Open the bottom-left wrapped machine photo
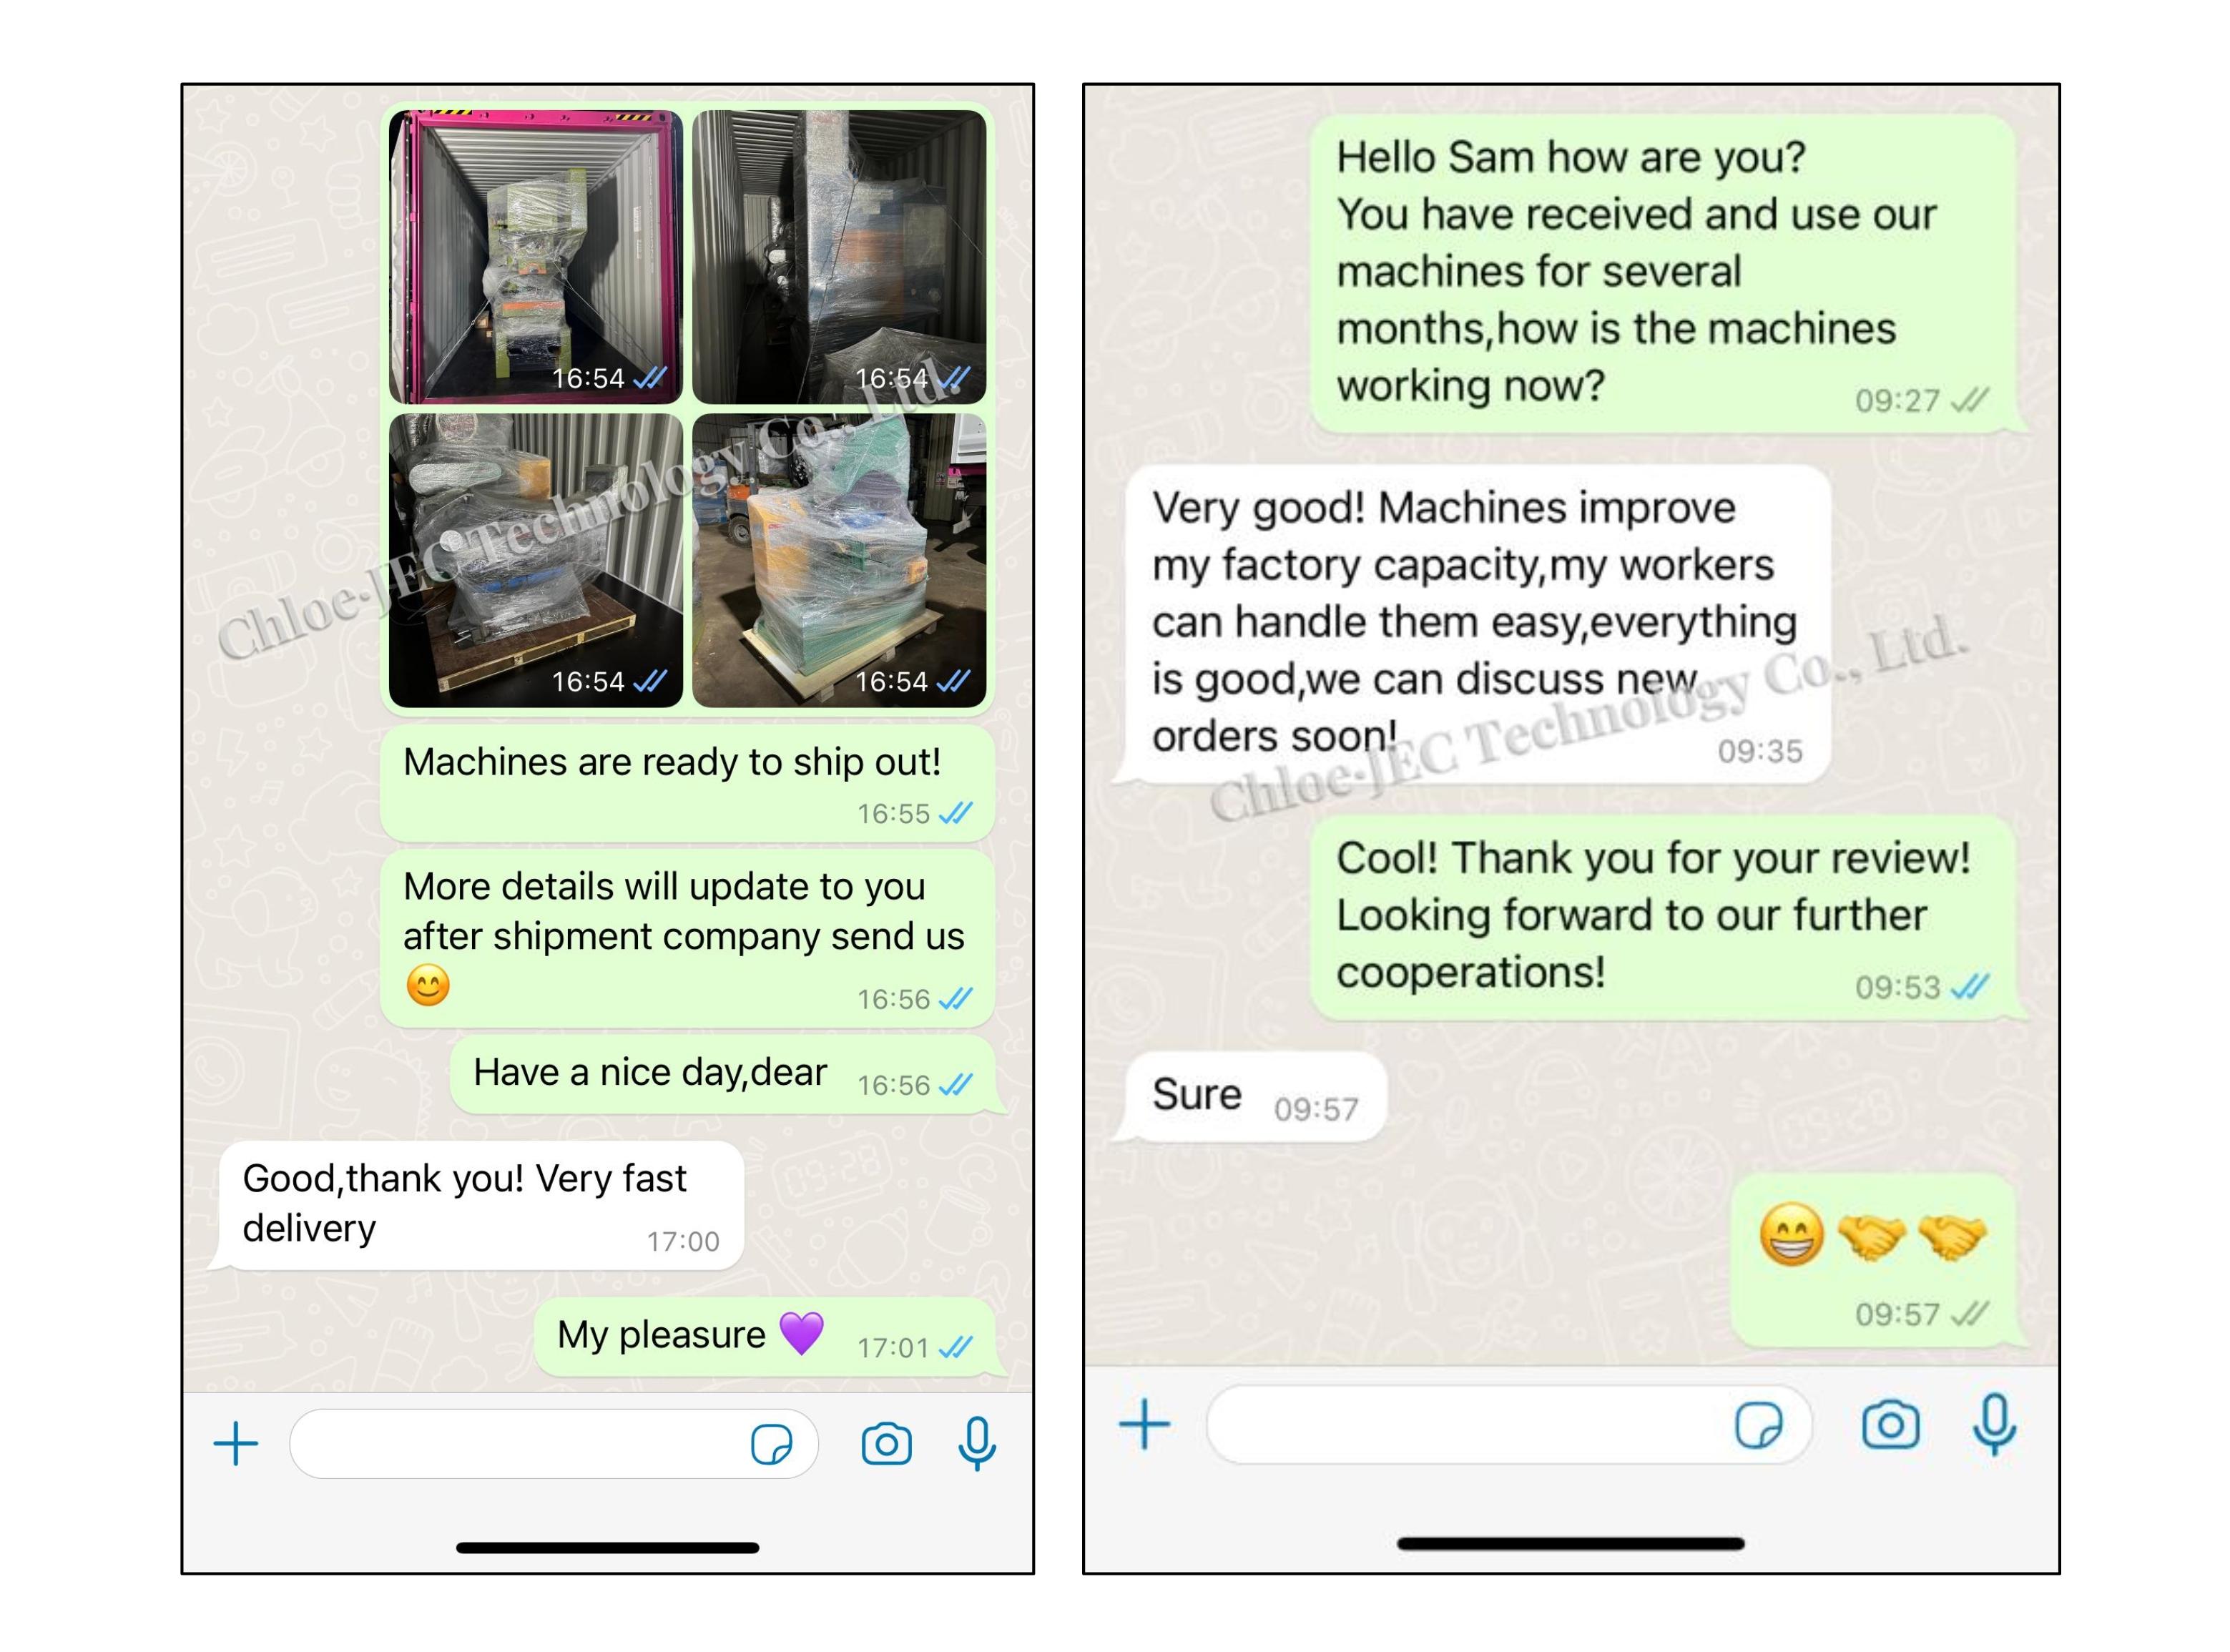The image size is (2230, 1652). point(536,560)
